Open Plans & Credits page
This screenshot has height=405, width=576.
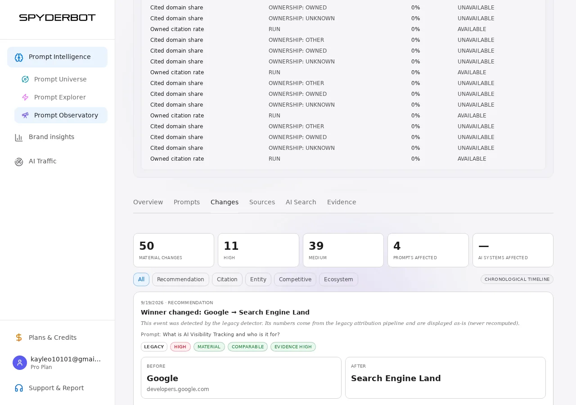[x=57, y=337]
